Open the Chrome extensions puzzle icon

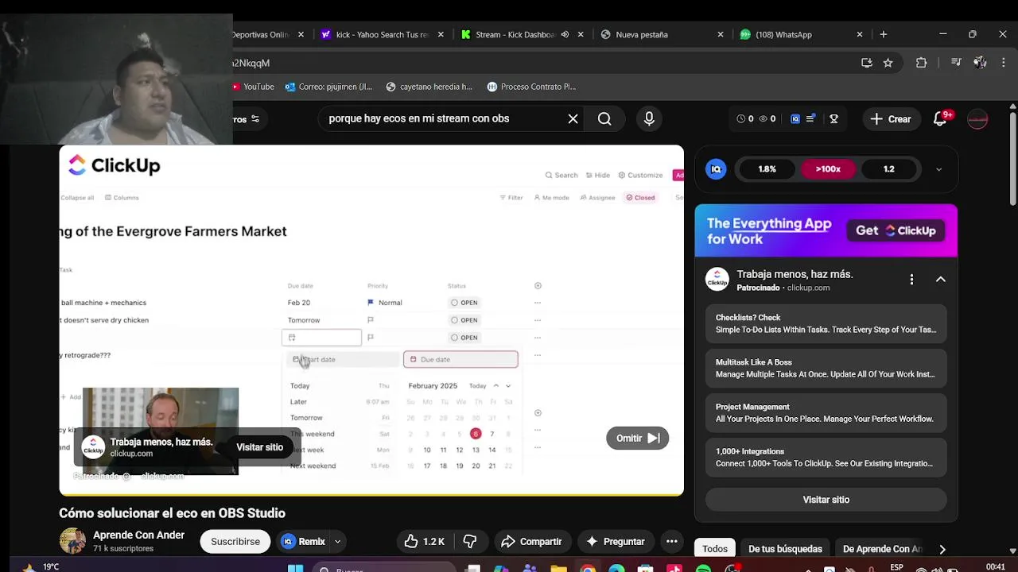(921, 63)
